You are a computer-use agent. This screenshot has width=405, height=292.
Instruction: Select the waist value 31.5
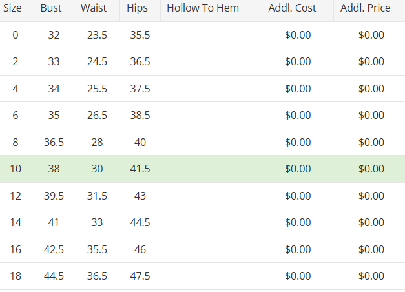pyautogui.click(x=97, y=196)
